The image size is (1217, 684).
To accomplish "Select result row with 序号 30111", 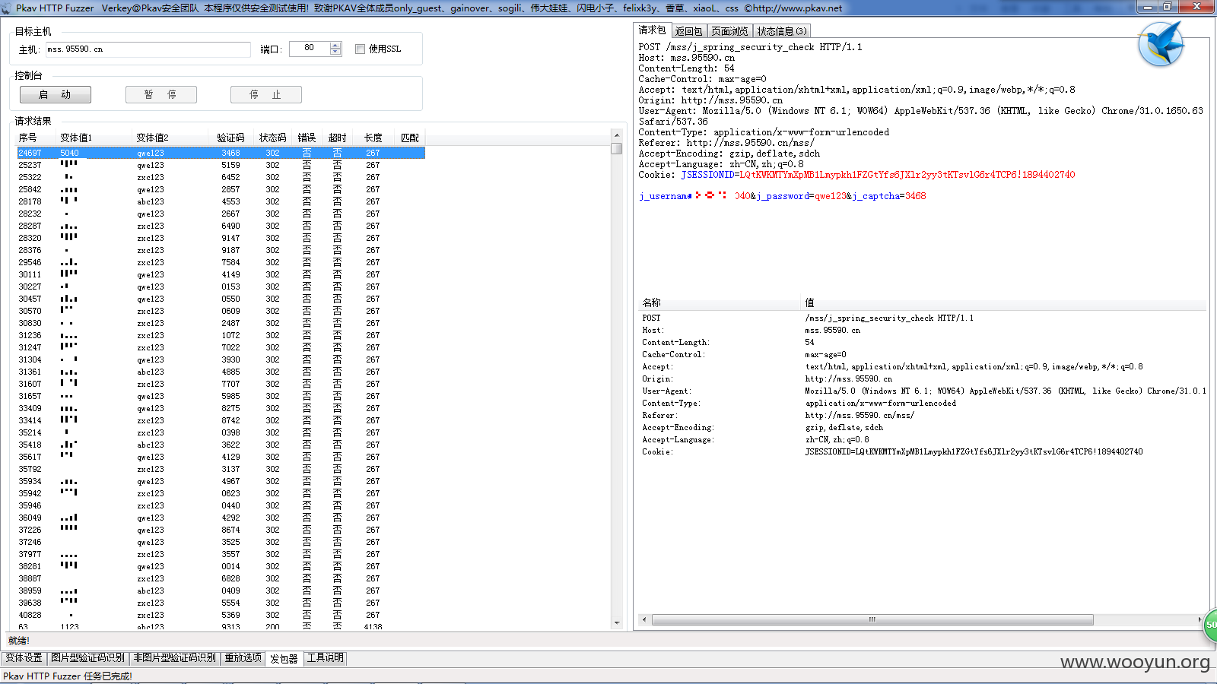I will point(221,274).
